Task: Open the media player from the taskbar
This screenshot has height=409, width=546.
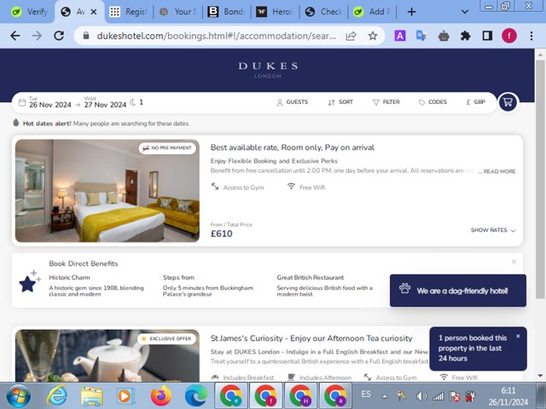Action: (x=125, y=395)
